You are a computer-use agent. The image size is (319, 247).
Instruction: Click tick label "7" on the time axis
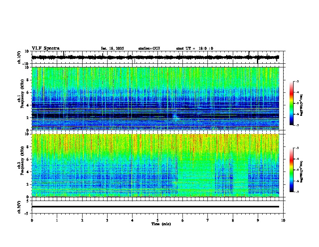(x=208, y=220)
